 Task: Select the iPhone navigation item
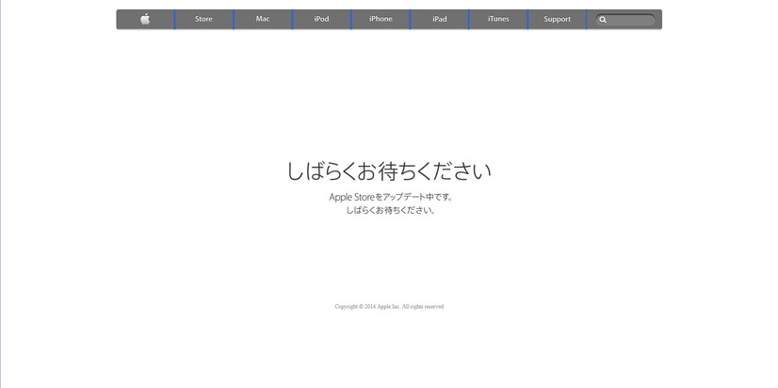(381, 20)
